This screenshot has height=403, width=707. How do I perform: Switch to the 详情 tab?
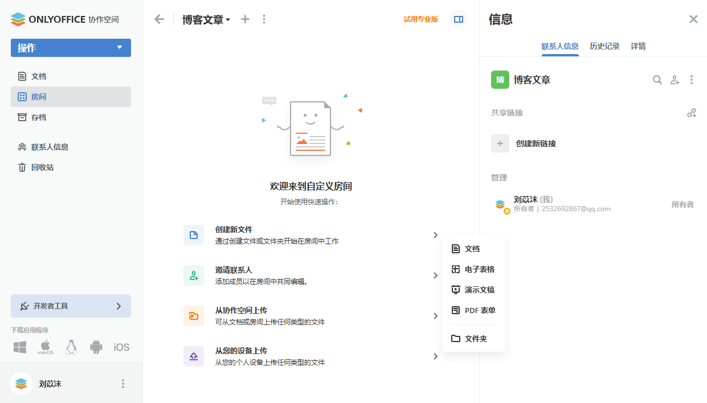[638, 47]
